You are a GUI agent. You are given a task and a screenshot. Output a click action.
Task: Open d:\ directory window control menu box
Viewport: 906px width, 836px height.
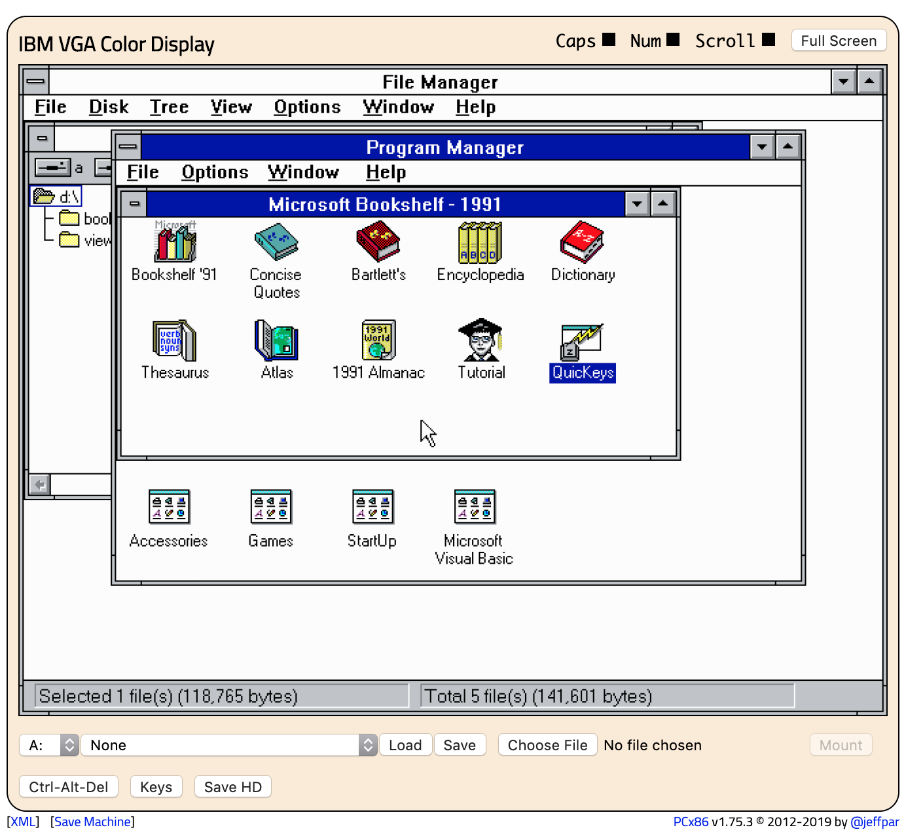[42, 138]
